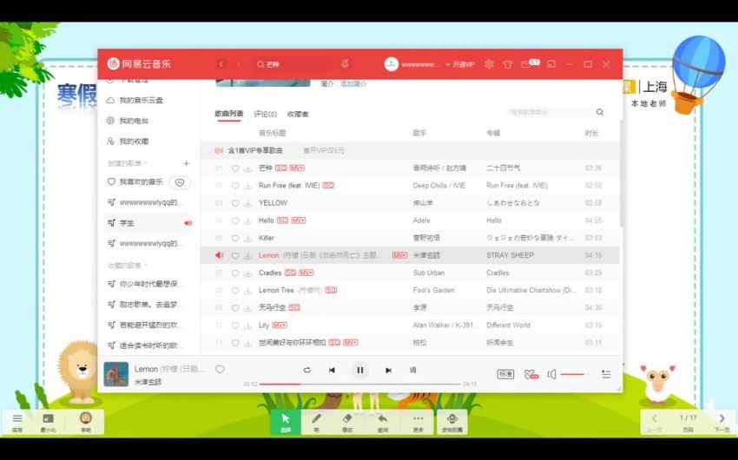Switch the loop playback mode

pos(306,370)
